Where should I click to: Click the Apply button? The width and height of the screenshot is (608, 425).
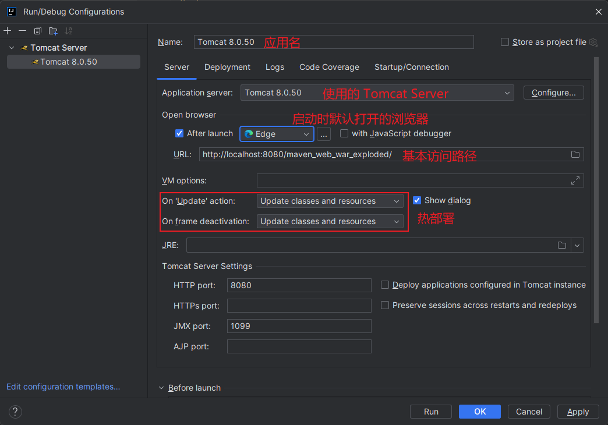tap(578, 412)
